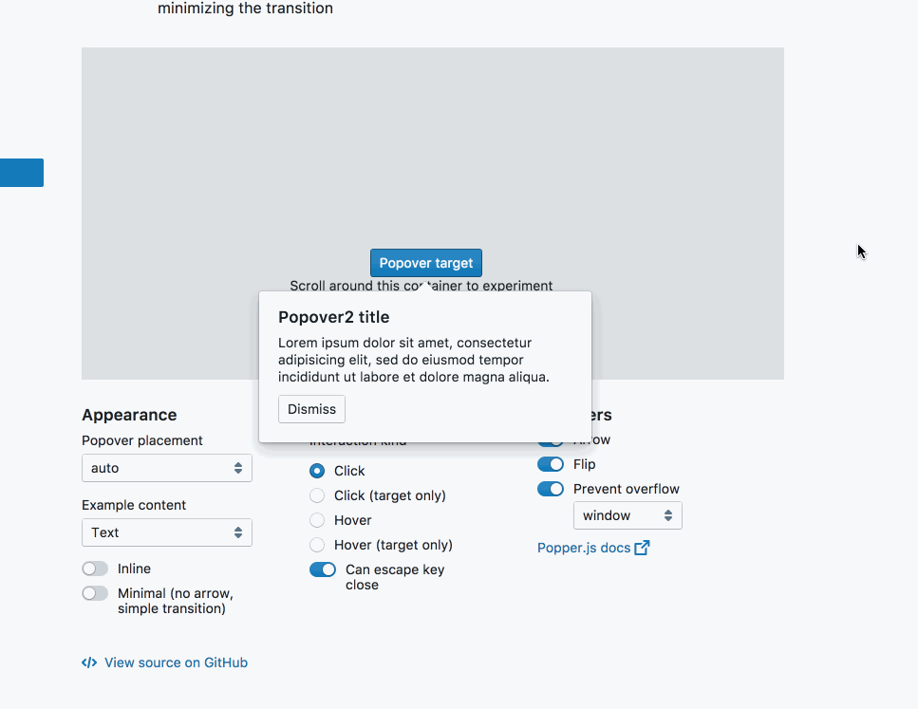Disable the Can escape key close toggle
Image resolution: width=918 pixels, height=709 pixels.
pyautogui.click(x=323, y=569)
